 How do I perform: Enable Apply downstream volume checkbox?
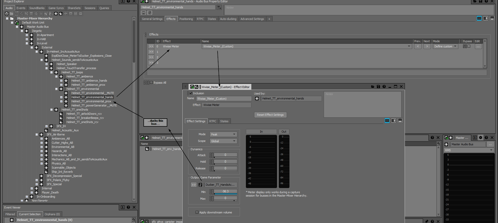197,212
